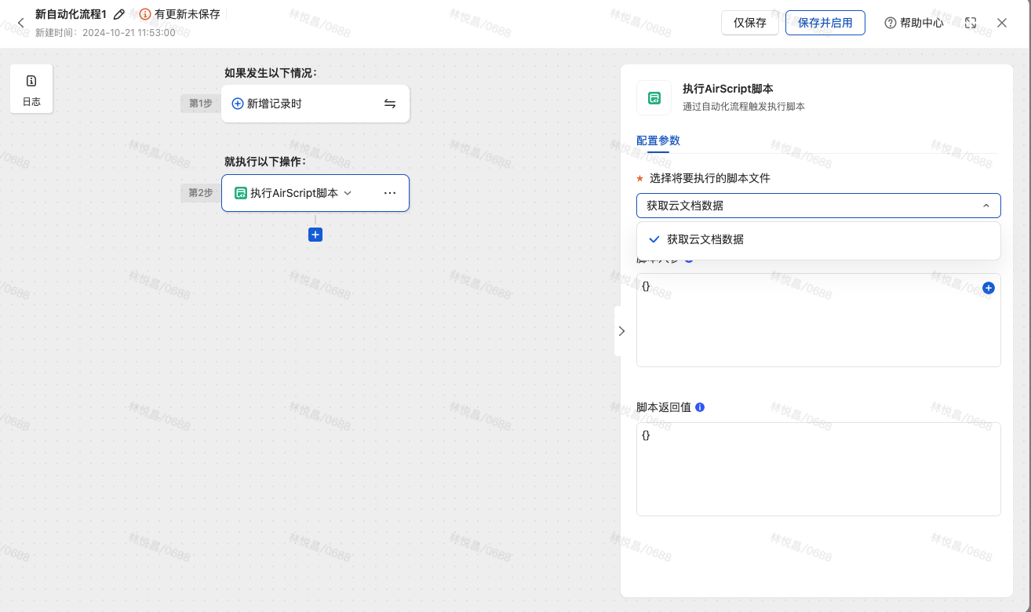Click the 仅保存 button
Image resolution: width=1031 pixels, height=612 pixels.
[749, 23]
